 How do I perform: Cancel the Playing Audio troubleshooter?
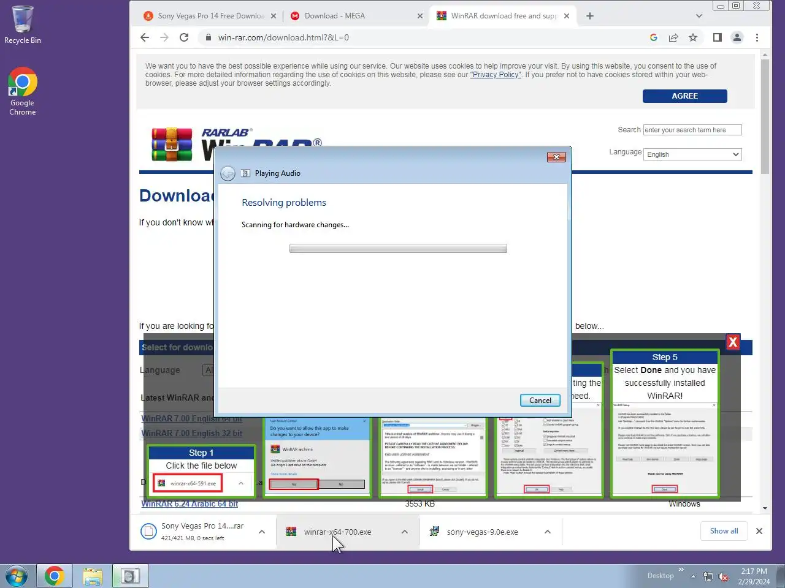(x=540, y=401)
